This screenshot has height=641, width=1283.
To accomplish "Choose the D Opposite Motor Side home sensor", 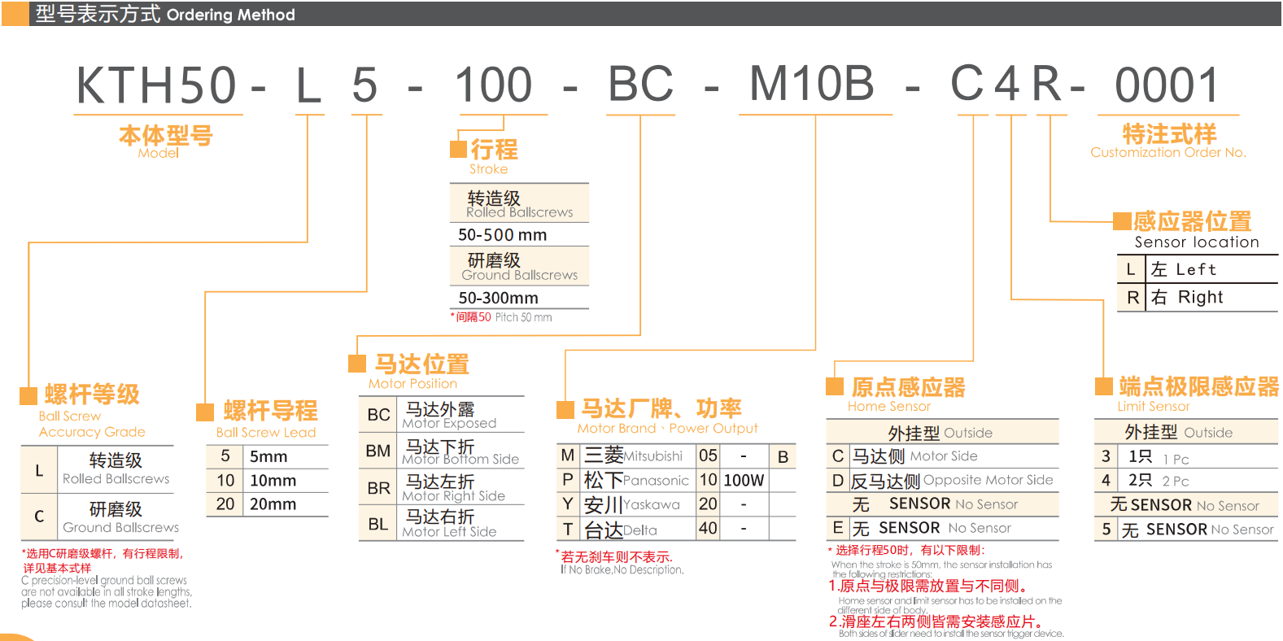I will (942, 481).
